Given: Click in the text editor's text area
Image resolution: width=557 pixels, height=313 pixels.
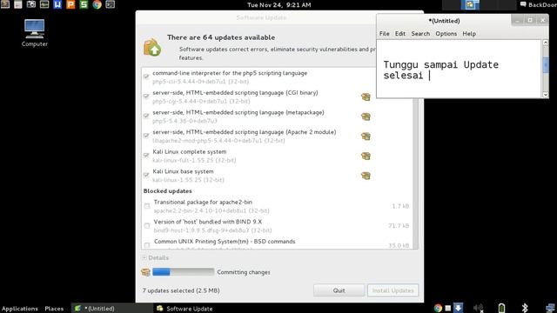Looking at the screenshot, I should 459,69.
